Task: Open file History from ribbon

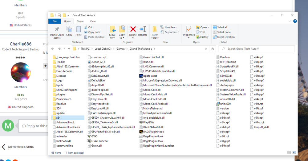Action: (202, 37)
